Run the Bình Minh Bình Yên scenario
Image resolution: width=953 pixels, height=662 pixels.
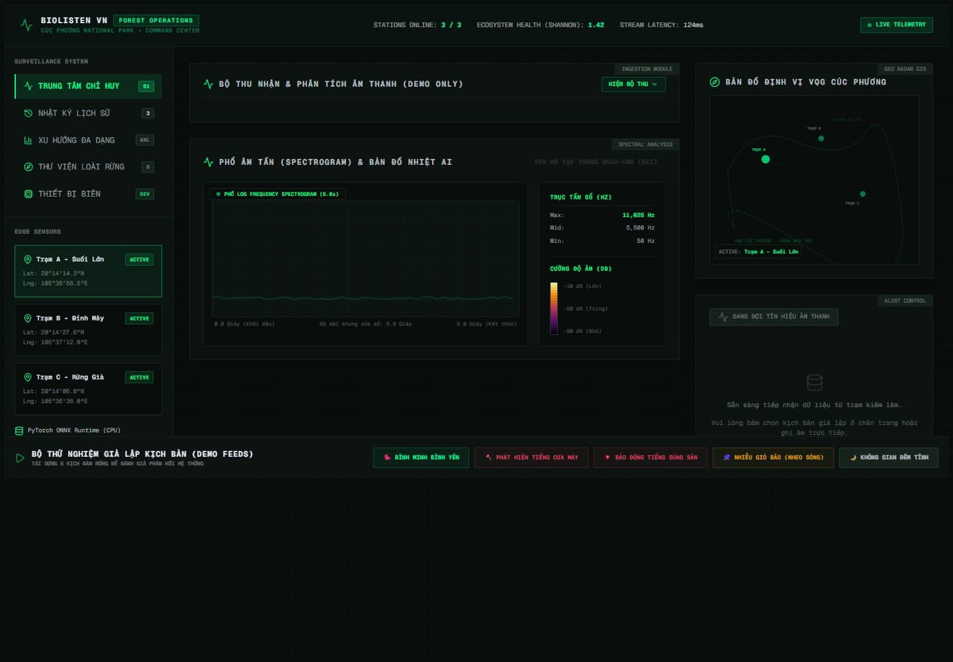click(421, 457)
